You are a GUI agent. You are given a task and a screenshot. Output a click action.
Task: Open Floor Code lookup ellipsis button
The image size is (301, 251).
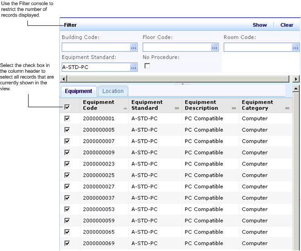pos(214,47)
